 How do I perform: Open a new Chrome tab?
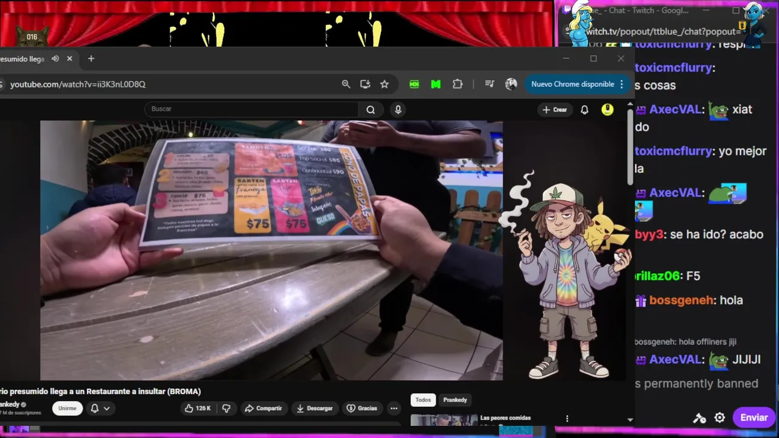pyautogui.click(x=91, y=58)
